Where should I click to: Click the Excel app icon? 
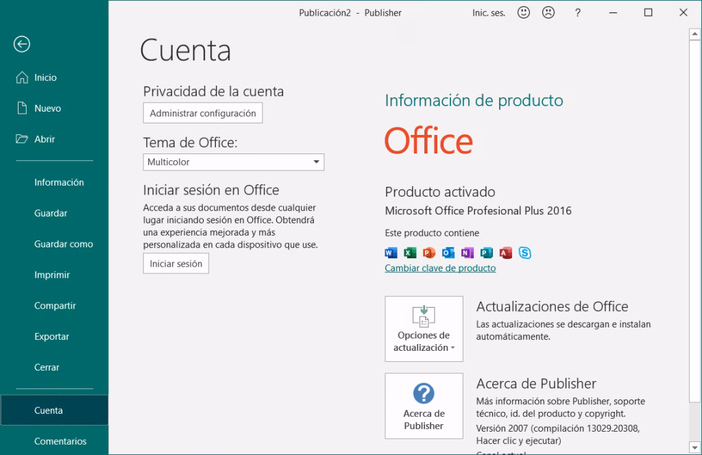click(x=410, y=253)
